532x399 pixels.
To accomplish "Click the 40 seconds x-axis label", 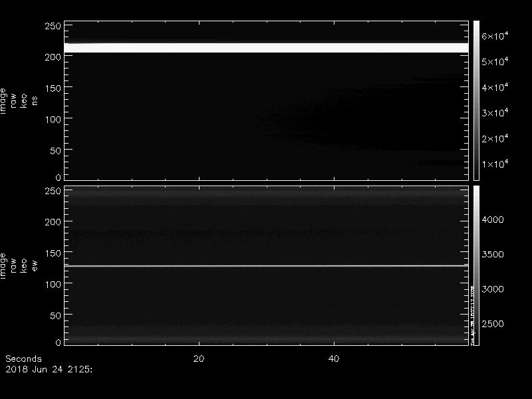I will tap(334, 358).
